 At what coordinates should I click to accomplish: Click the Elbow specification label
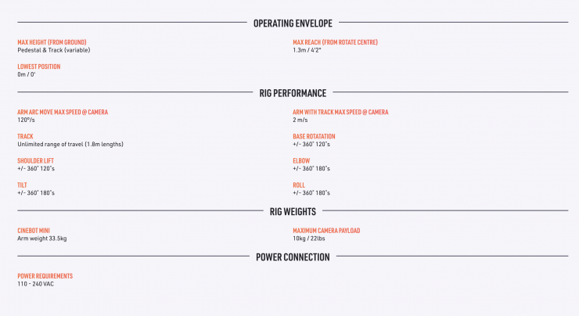coord(301,160)
